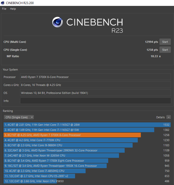Click the Cores x GHz field value

pyautogui.click(x=96, y=85)
